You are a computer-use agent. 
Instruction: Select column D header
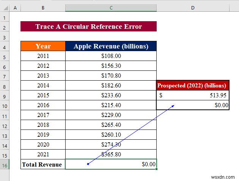coord(193,8)
